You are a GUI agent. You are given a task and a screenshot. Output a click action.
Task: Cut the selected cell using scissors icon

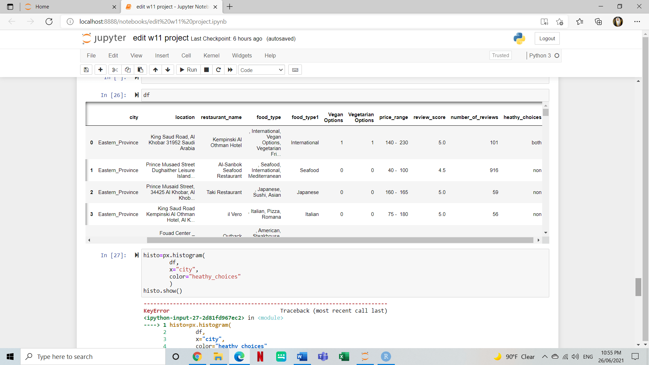click(115, 70)
